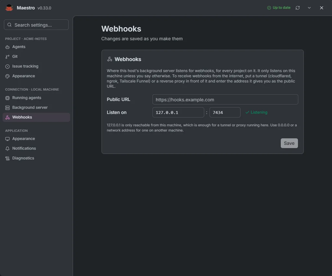
Task: Open project Appearance settings
Action: pos(36,76)
